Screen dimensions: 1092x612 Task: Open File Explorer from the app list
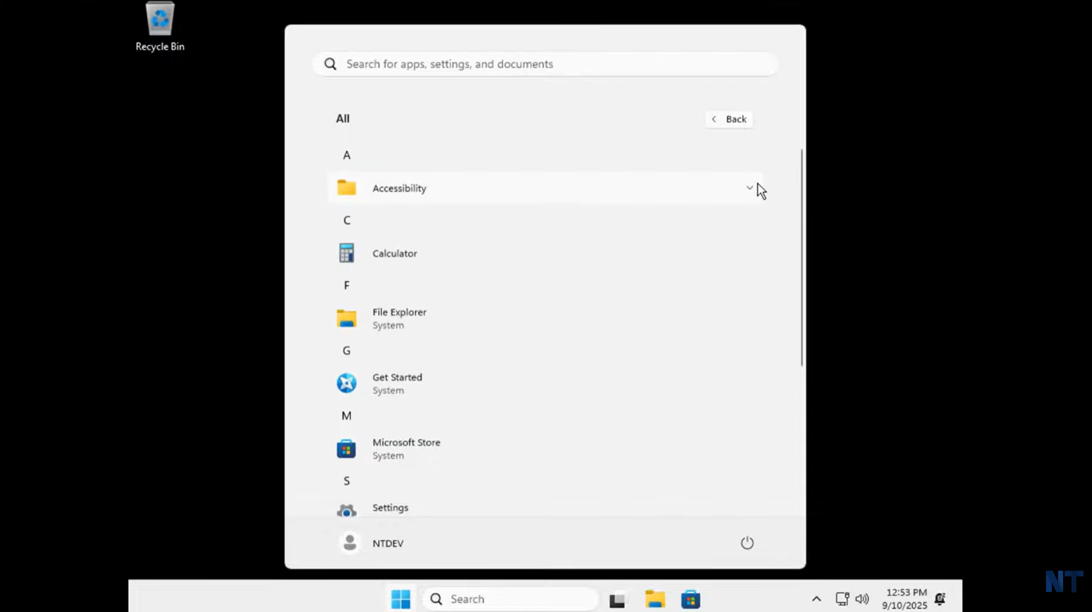point(545,318)
